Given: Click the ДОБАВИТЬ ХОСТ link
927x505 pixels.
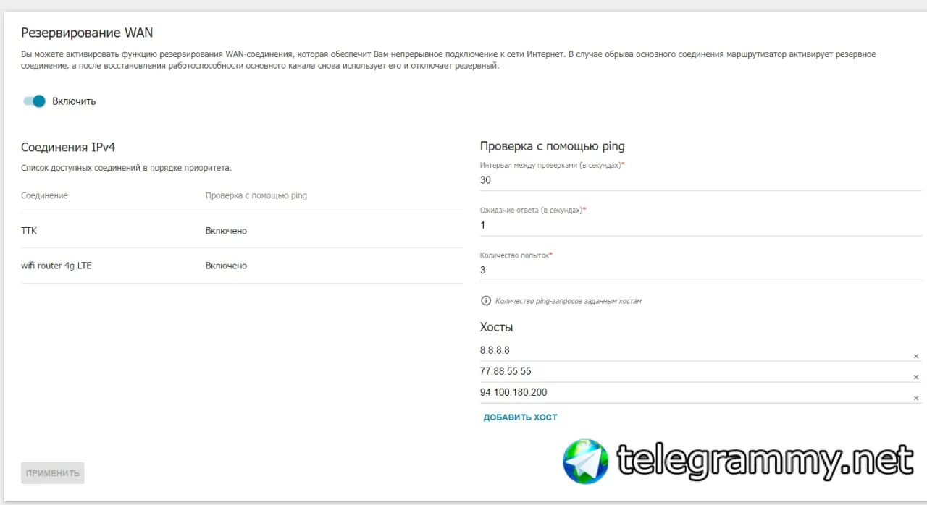Looking at the screenshot, I should (520, 417).
